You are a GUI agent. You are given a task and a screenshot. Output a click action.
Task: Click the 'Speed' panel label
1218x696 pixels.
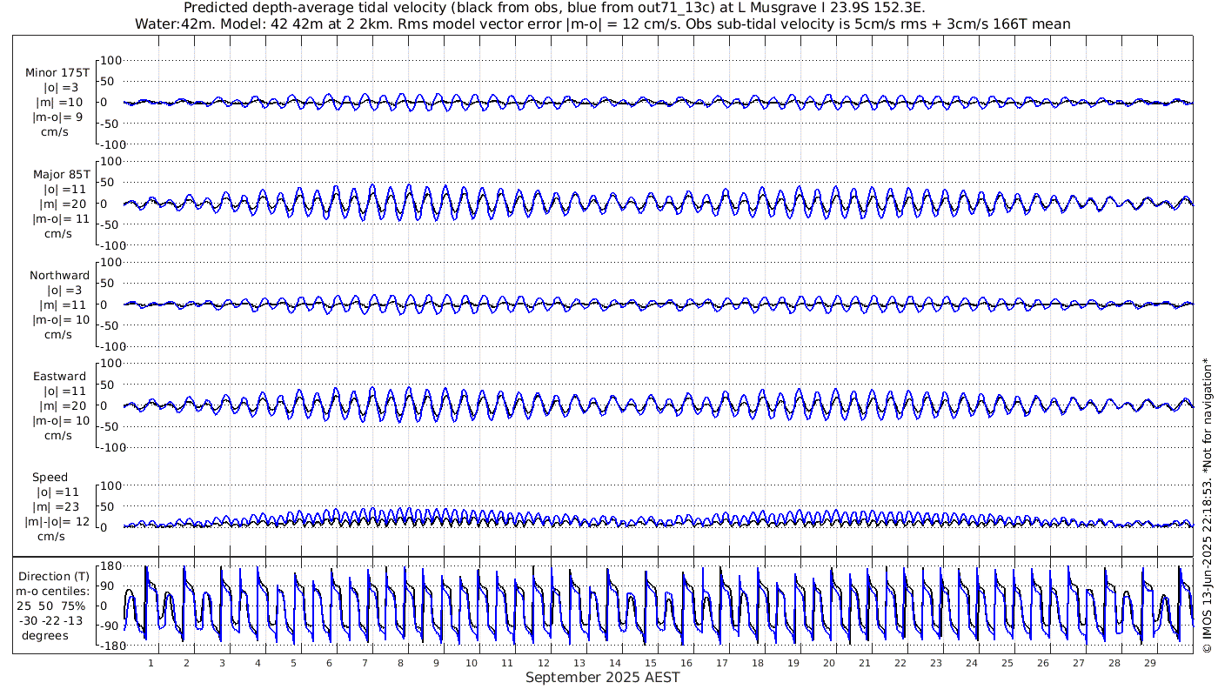50,477
